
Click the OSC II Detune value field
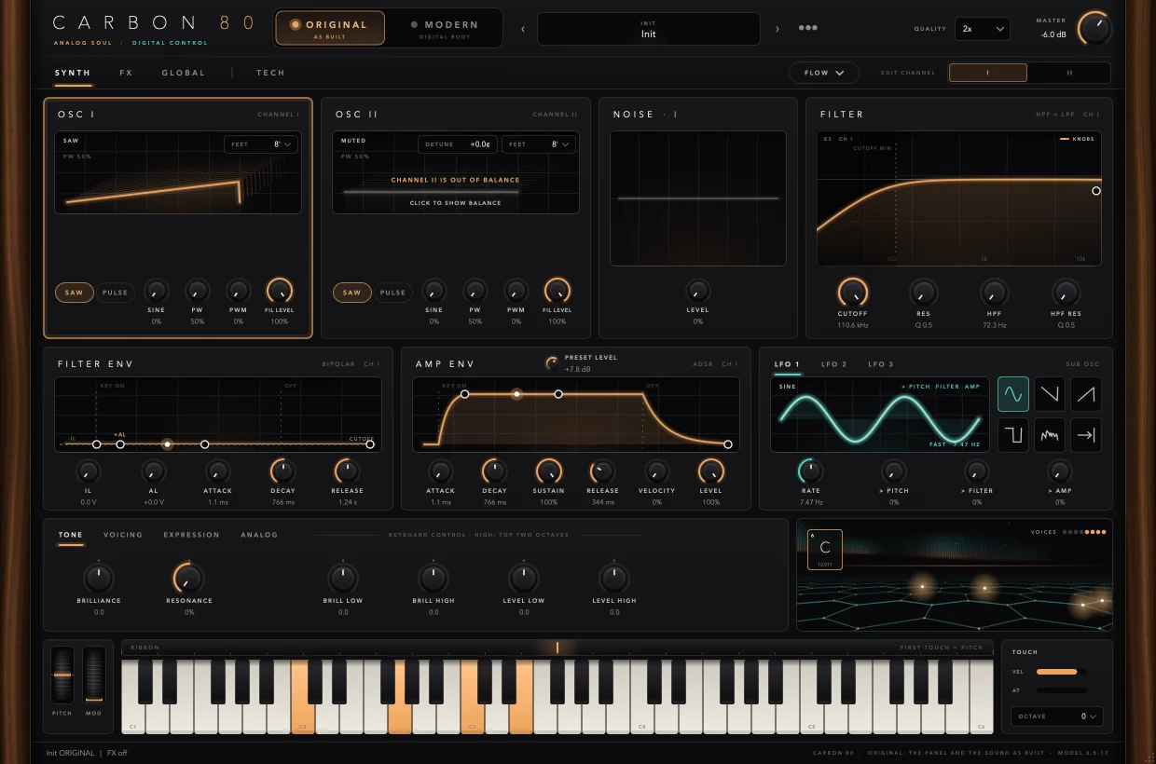tap(458, 144)
